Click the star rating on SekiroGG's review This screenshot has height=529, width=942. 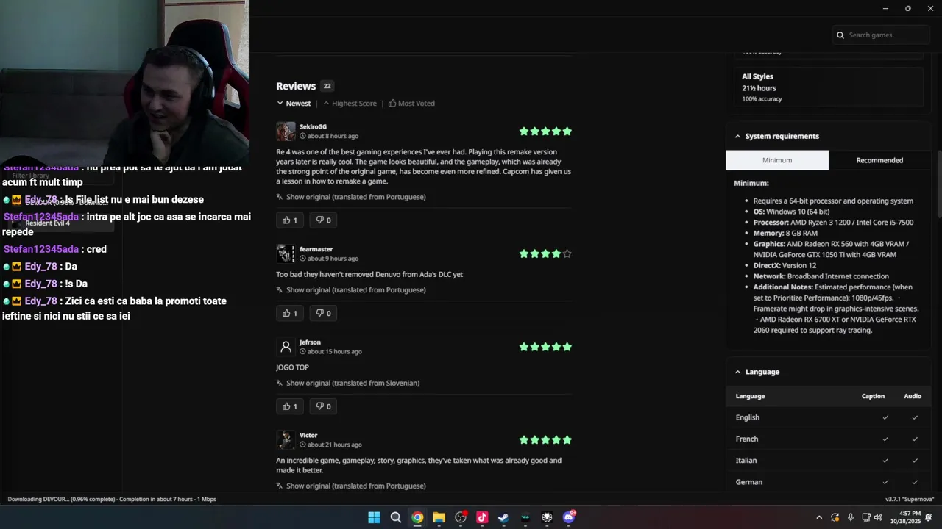545,132
